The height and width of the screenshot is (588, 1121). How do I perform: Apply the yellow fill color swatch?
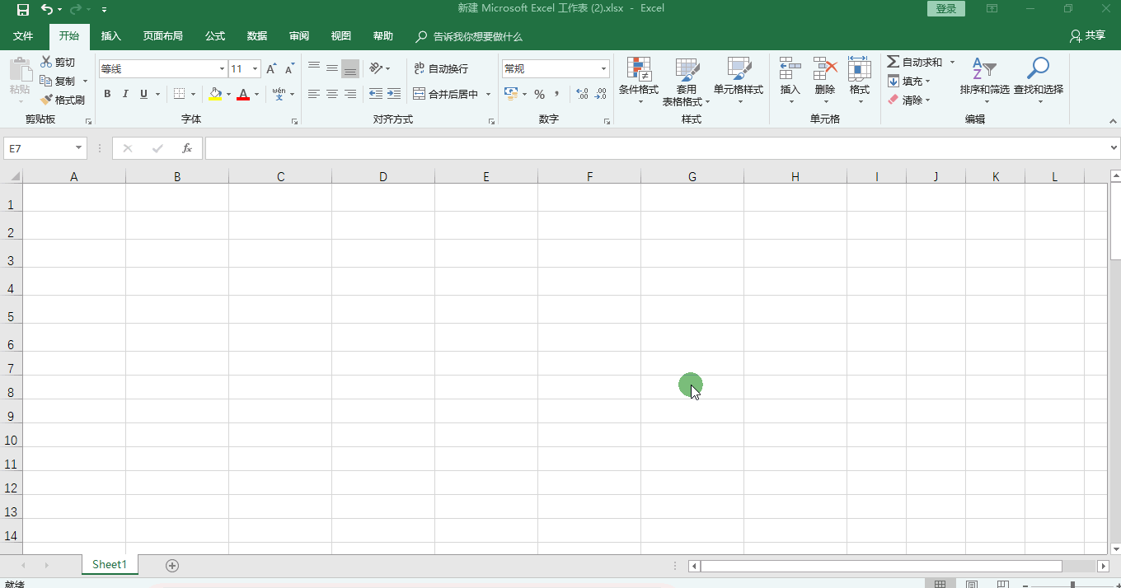coord(215,94)
